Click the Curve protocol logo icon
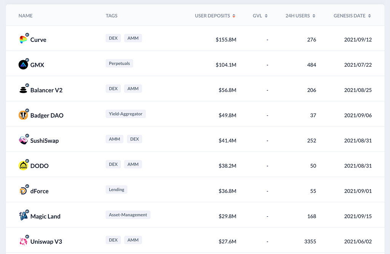This screenshot has height=254, width=390. [x=23, y=40]
